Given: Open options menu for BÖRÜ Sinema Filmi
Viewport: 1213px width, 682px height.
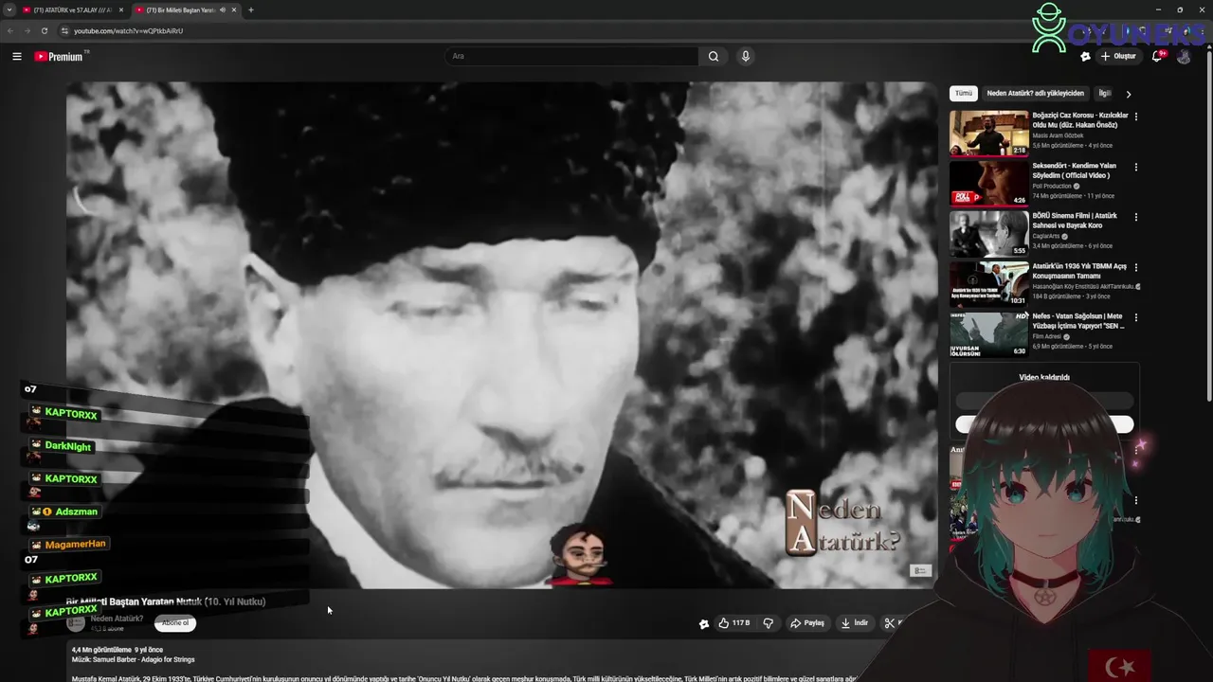Looking at the screenshot, I should point(1136,217).
